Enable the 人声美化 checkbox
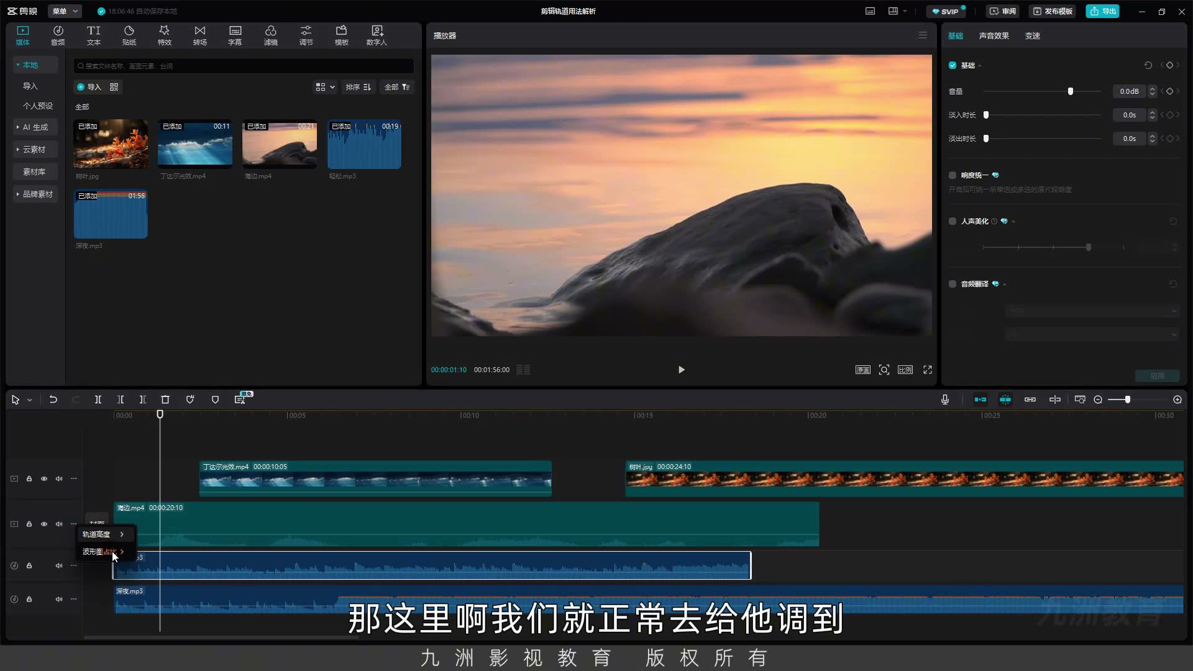 click(x=953, y=221)
